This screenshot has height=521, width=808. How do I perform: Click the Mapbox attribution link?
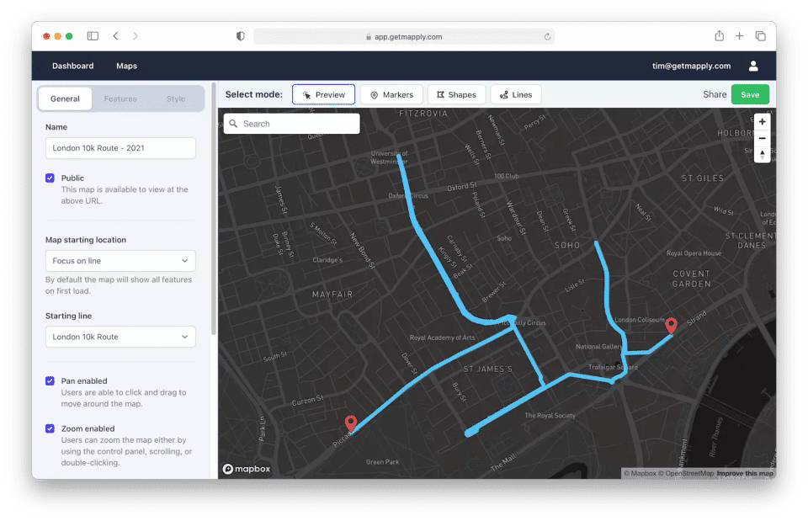640,474
